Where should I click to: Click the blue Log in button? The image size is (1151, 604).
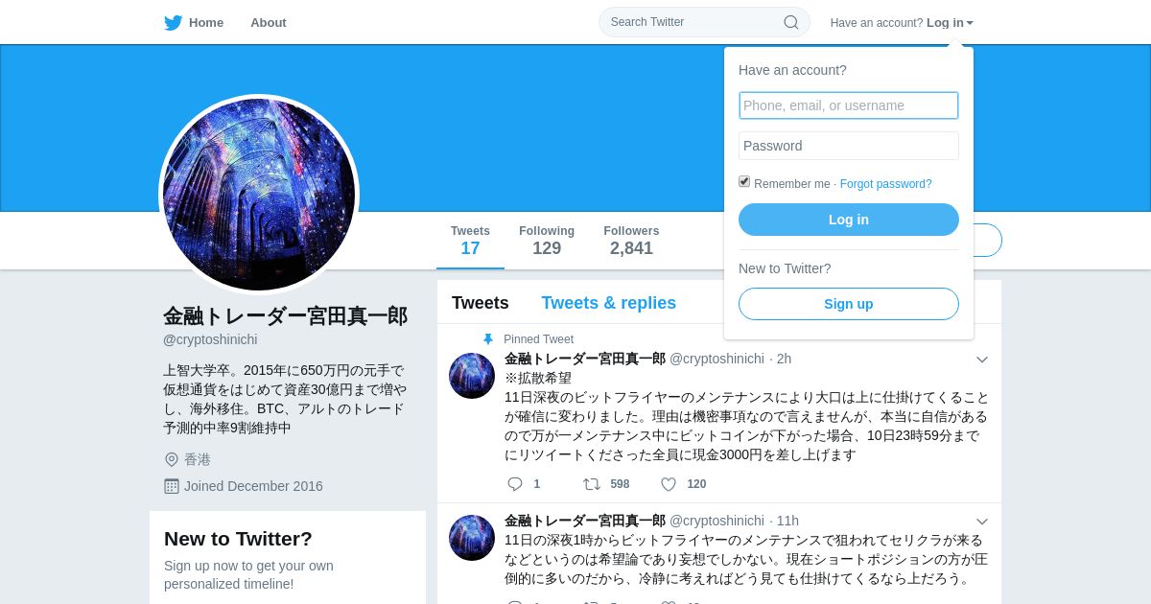(849, 220)
